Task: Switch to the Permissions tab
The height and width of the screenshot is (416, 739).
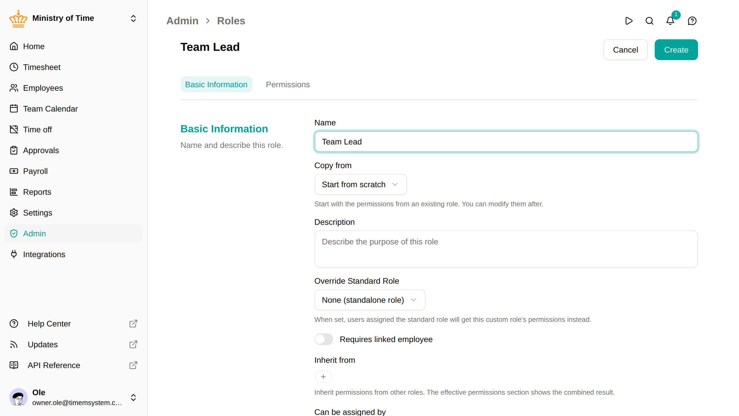Action: (288, 84)
